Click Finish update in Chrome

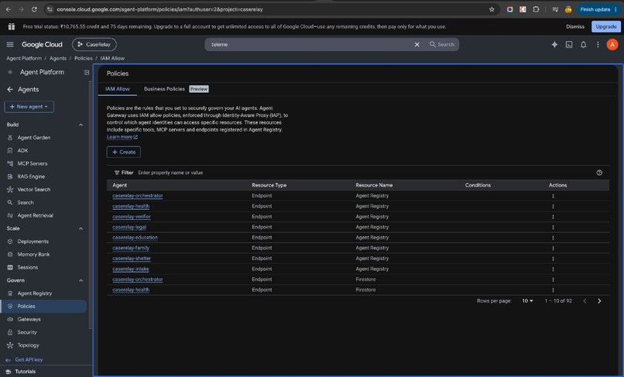point(595,9)
